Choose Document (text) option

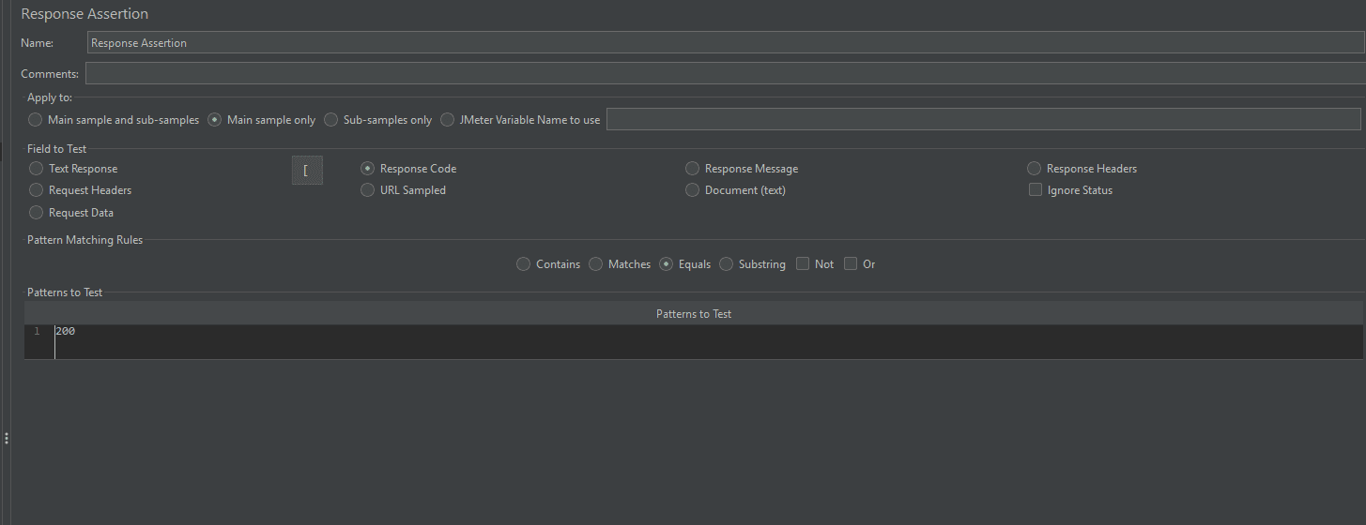click(x=693, y=190)
